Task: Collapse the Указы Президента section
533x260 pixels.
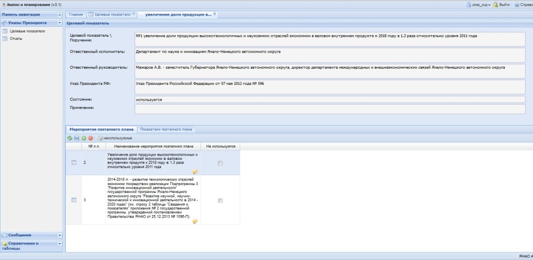Action: pyautogui.click(x=60, y=23)
